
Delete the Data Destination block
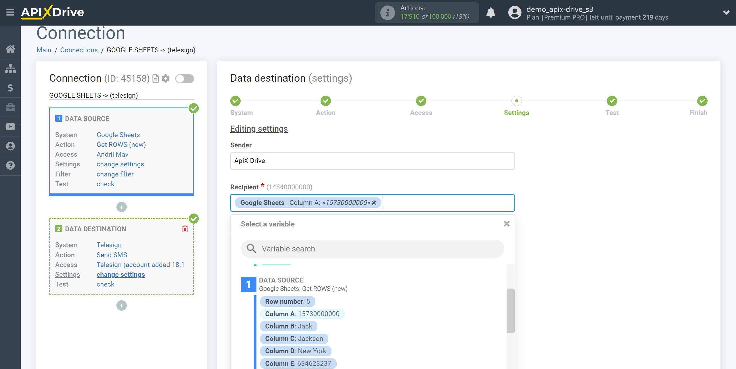(x=185, y=229)
